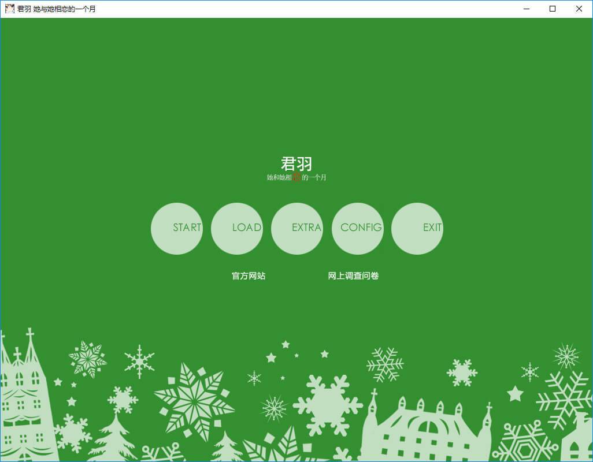The width and height of the screenshot is (593, 462).
Task: Maximize the game window
Action: coord(553,9)
